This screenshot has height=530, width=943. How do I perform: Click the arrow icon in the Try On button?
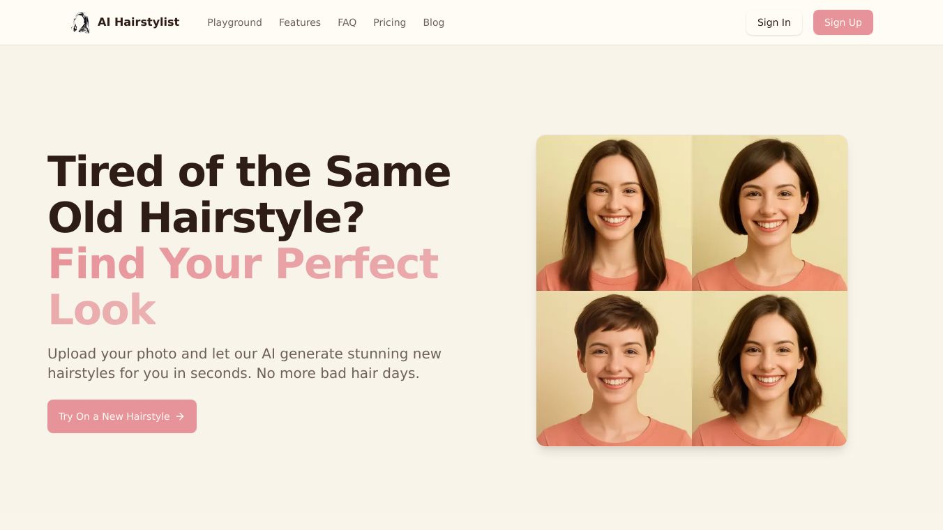180,416
